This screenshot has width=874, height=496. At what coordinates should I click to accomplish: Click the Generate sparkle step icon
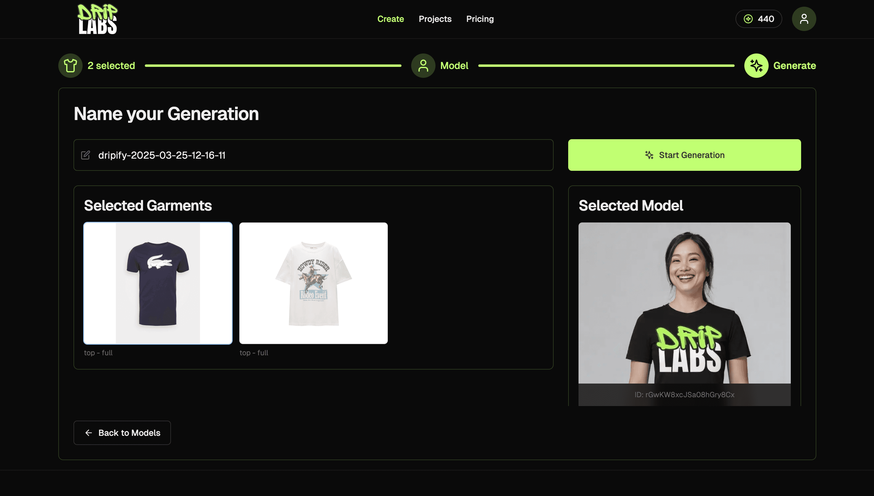(x=756, y=65)
